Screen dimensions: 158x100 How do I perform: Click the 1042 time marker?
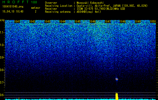click(32, 21)
